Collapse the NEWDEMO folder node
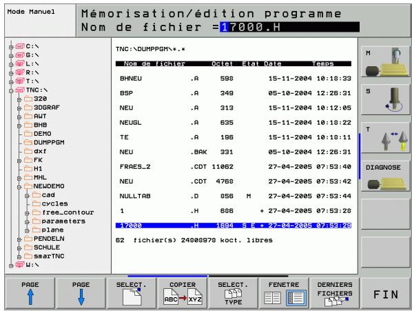Viewport: 412px width, 311px height. (19, 187)
